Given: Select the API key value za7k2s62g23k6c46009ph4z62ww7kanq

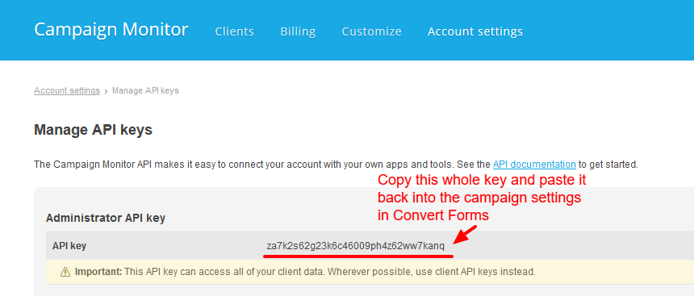Looking at the screenshot, I should [x=355, y=246].
